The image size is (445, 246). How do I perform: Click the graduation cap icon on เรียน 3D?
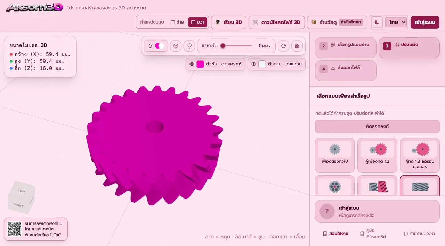tap(218, 22)
